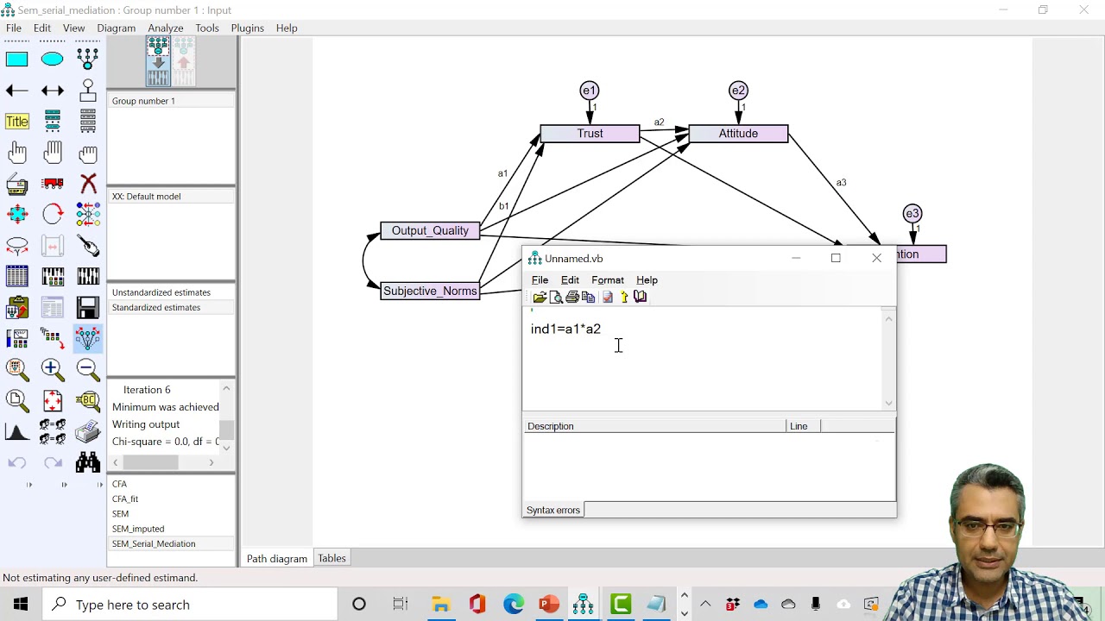Open Format menu in Unnamed.vb window
The width and height of the screenshot is (1105, 621).
(608, 280)
